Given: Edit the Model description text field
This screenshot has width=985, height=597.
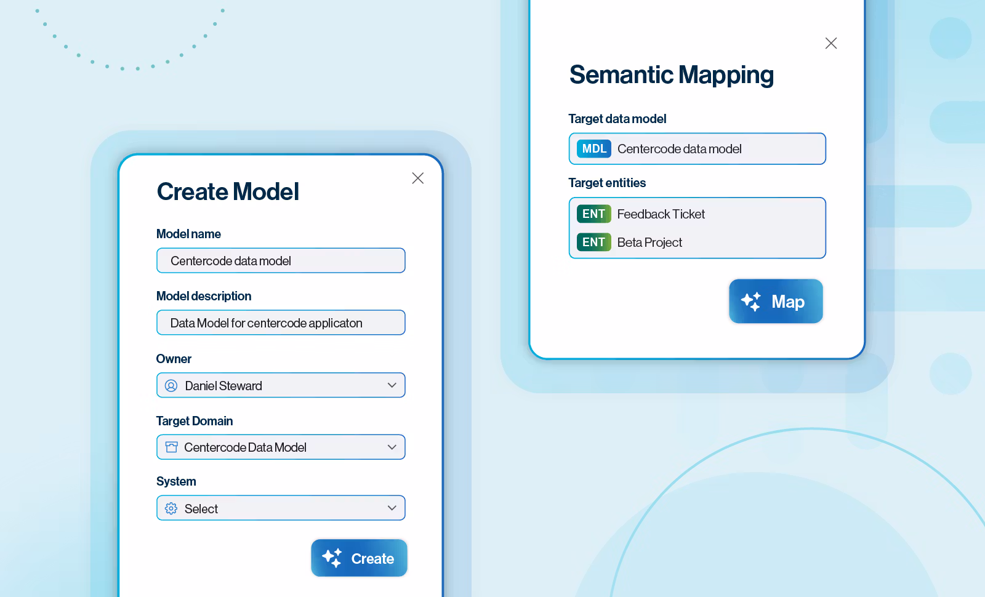Looking at the screenshot, I should tap(281, 323).
